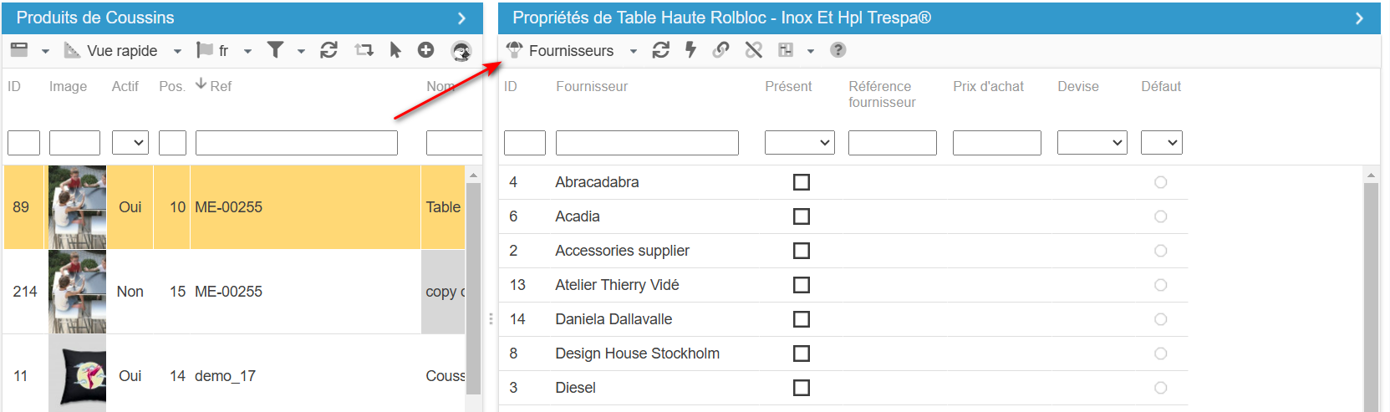Click the Fournisseur name filter field
This screenshot has width=1390, height=412.
click(647, 143)
